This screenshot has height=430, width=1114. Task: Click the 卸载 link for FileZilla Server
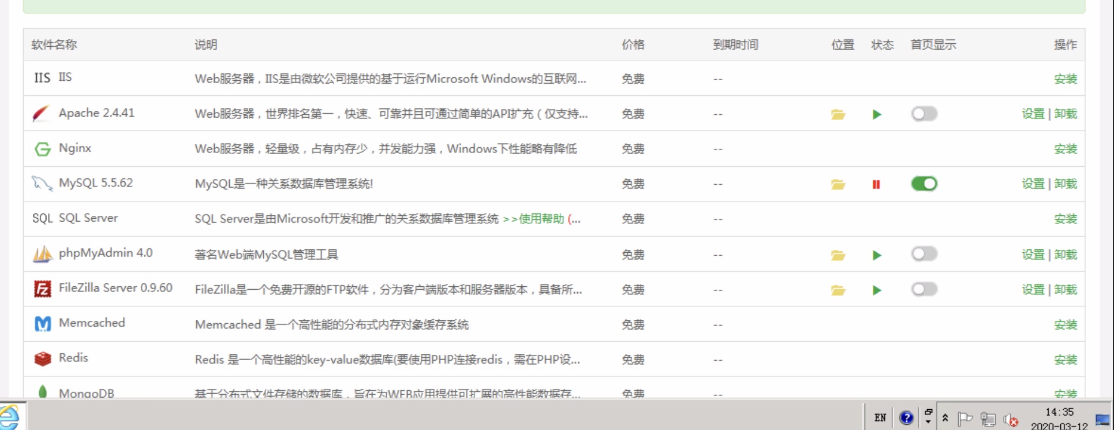1066,289
